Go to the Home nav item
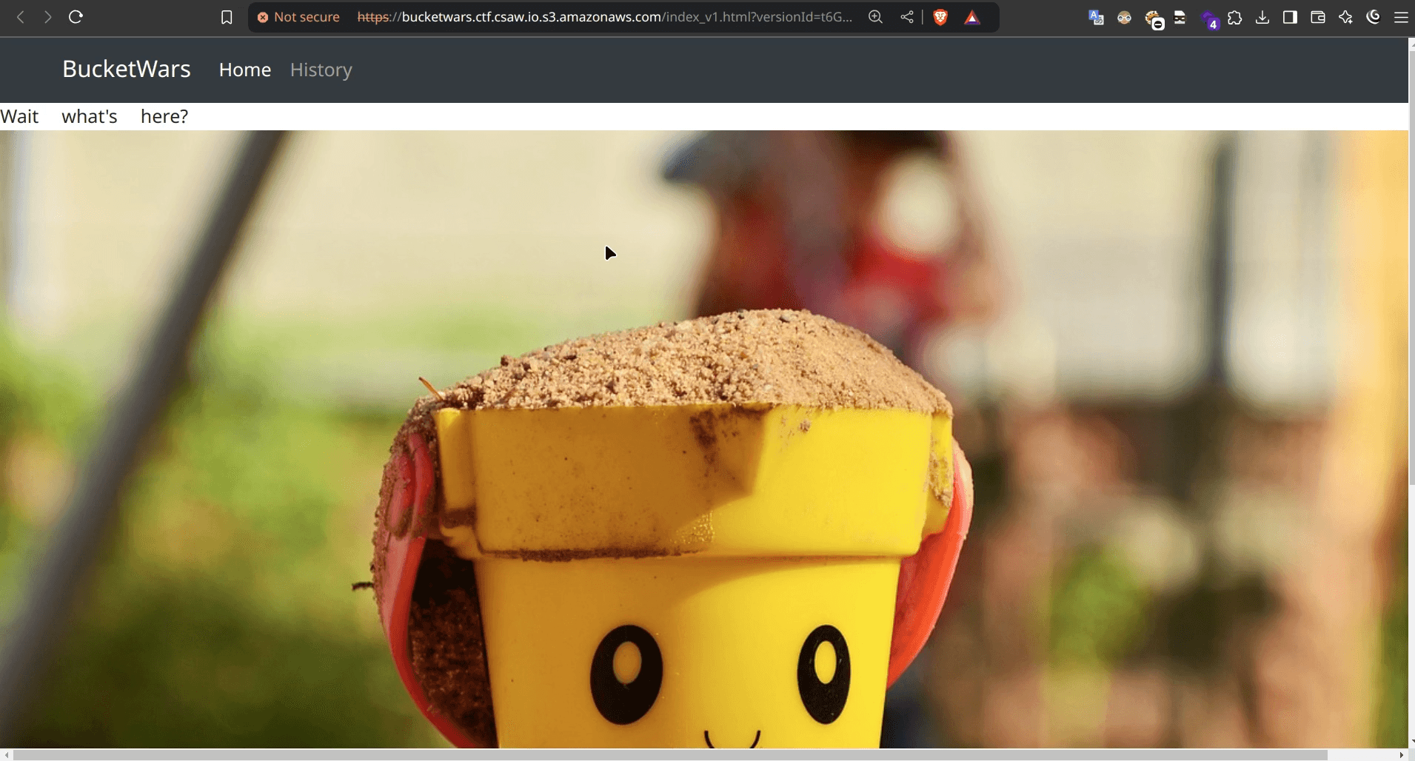The width and height of the screenshot is (1415, 761). 244,70
